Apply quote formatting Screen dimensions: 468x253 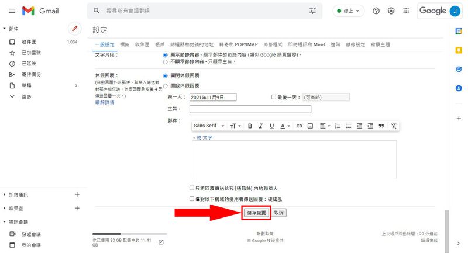click(x=381, y=126)
